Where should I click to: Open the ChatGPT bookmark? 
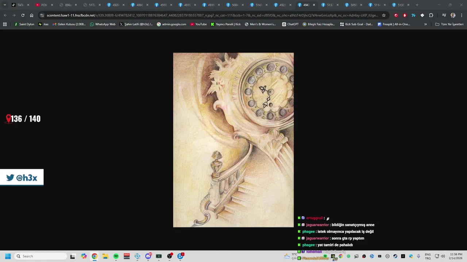(x=291, y=24)
